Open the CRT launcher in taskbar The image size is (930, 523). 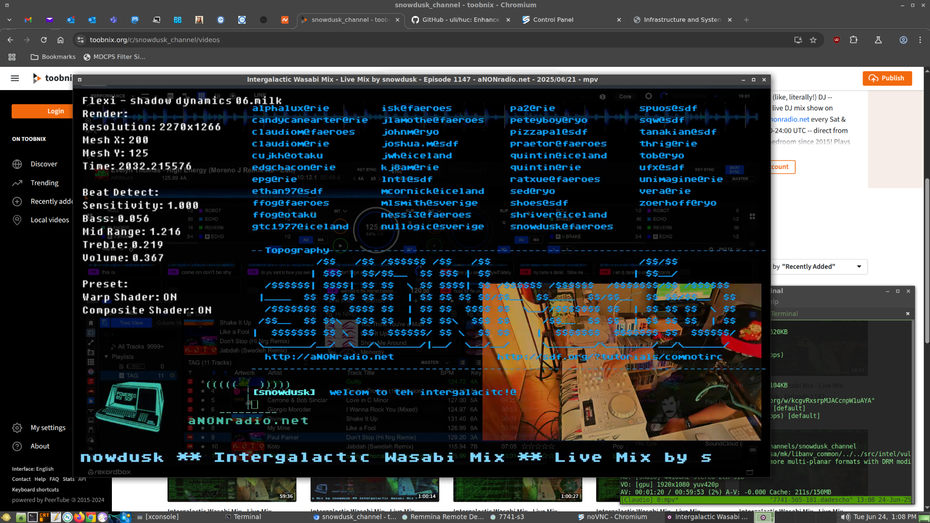pyautogui.click(x=44, y=517)
